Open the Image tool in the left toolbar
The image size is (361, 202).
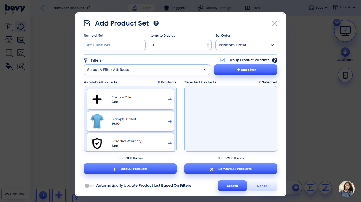coord(21,40)
